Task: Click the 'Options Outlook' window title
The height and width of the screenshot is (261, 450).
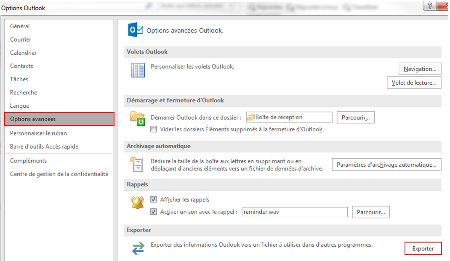Action: tap(23, 8)
